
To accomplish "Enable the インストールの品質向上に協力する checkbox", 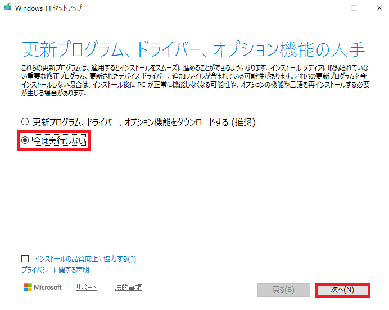I will click(x=25, y=259).
